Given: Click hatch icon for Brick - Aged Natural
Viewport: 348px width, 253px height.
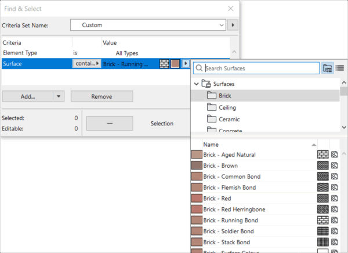Looking at the screenshot, I should click(322, 154).
